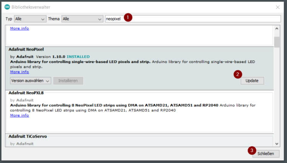The image size is (287, 163).
Task: Select the Adafruit NeoPixel library title
Action: click(x=26, y=49)
